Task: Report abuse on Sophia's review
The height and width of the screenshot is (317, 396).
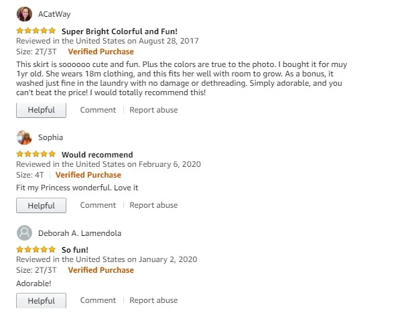Action: coord(153,205)
